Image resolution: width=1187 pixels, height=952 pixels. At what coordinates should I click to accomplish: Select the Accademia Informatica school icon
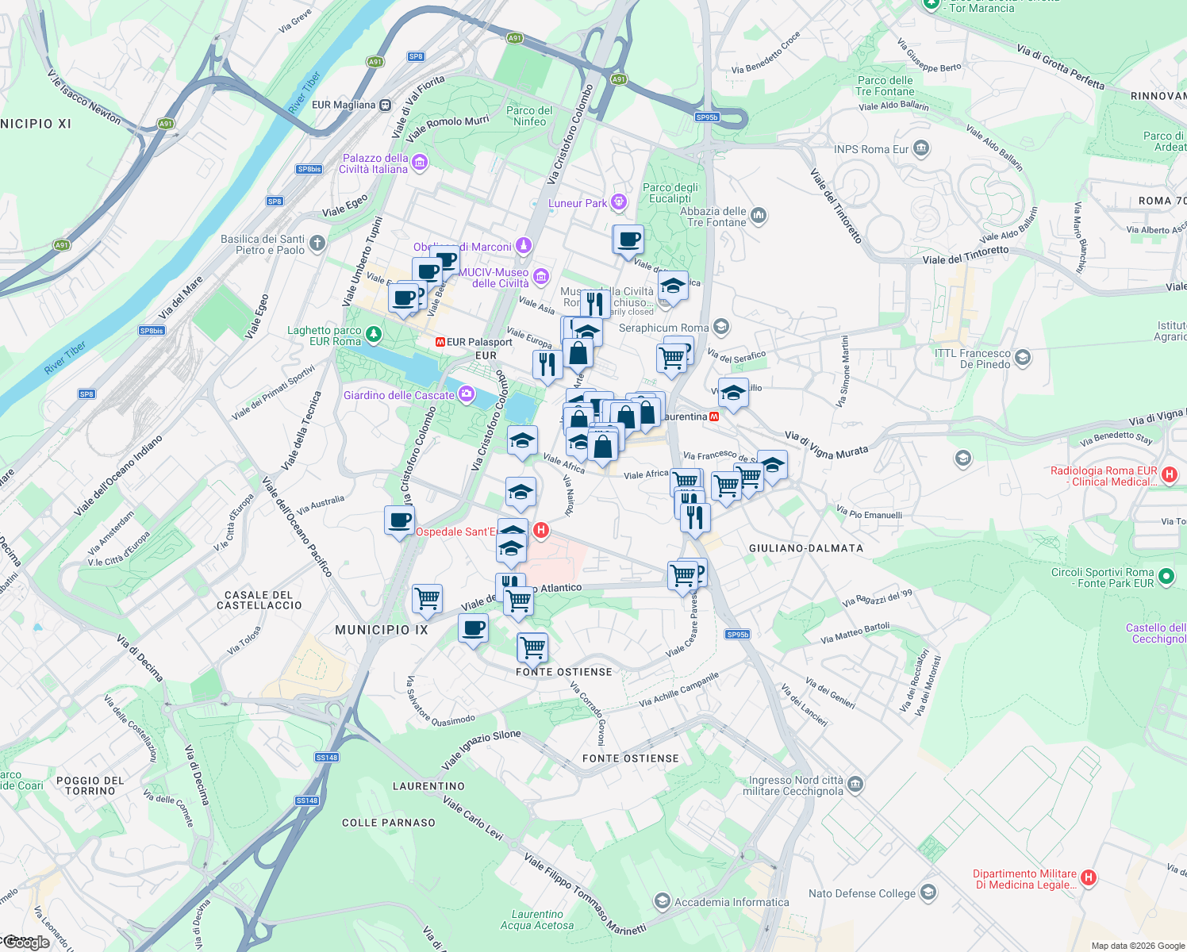[x=661, y=902]
